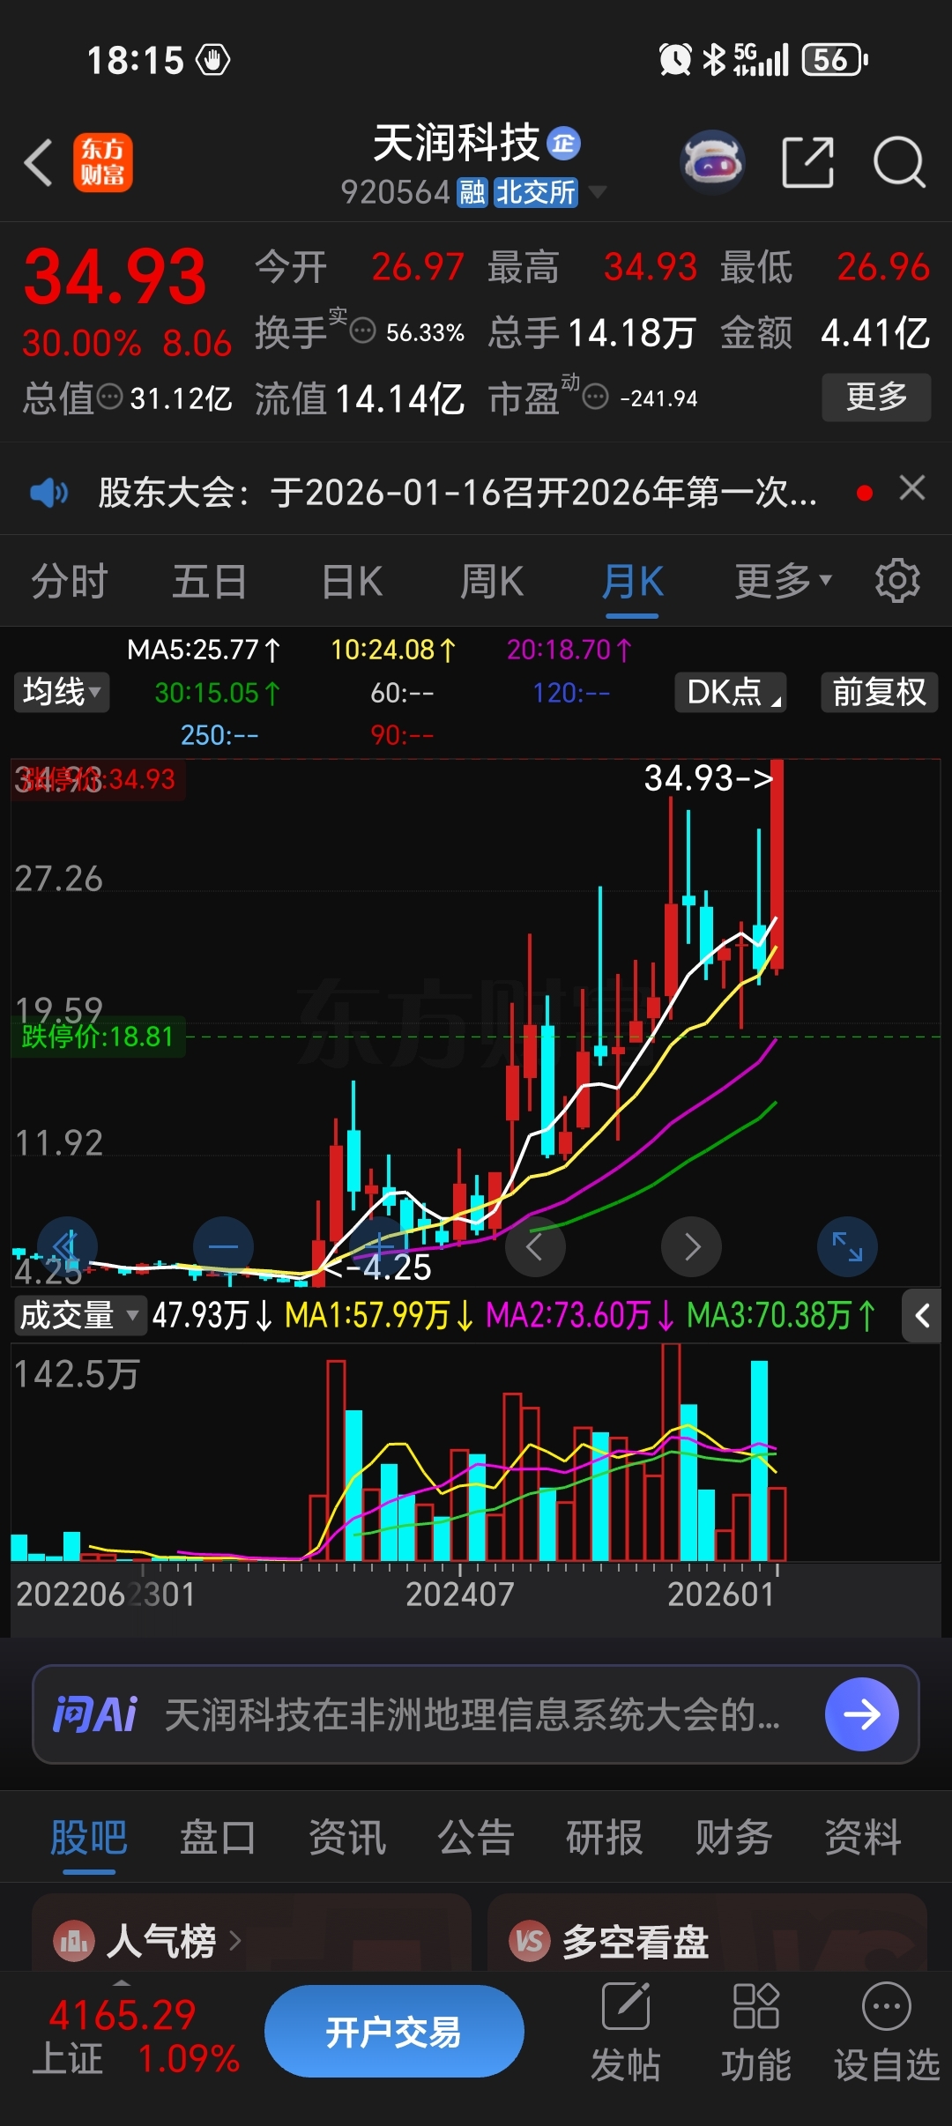
Task: Tap the tallest red volume bar
Action: (x=671, y=1453)
